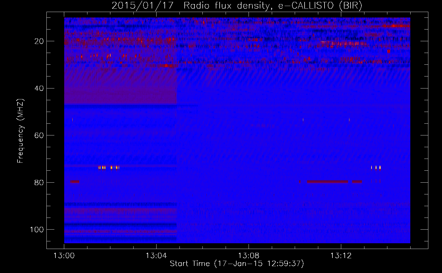Click the yellow bursts near 13:13 at 74 MHz
The image size is (442, 273).
coord(376,168)
